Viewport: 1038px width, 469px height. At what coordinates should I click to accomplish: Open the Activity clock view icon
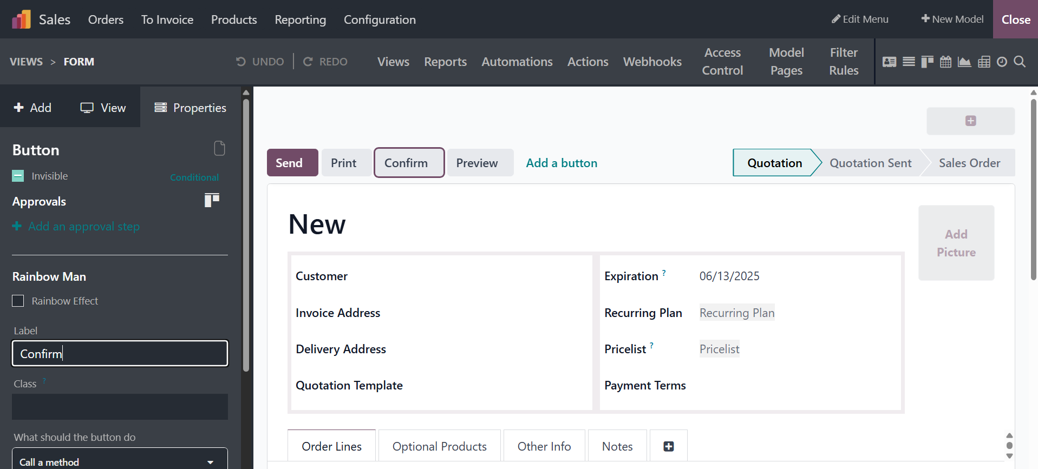point(1002,62)
